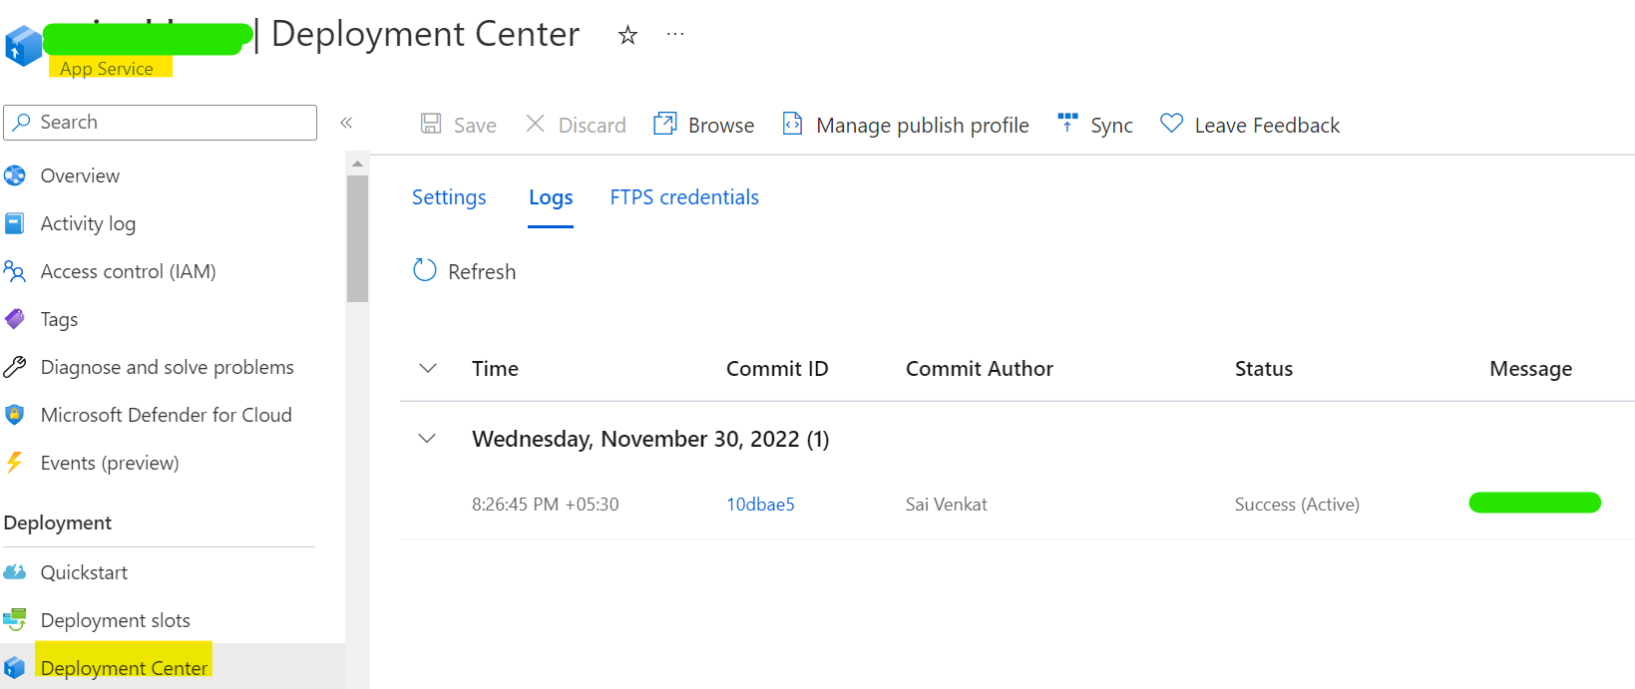This screenshot has height=689, width=1635.
Task: Open Deployment slots in sidebar
Action: pyautogui.click(x=115, y=619)
